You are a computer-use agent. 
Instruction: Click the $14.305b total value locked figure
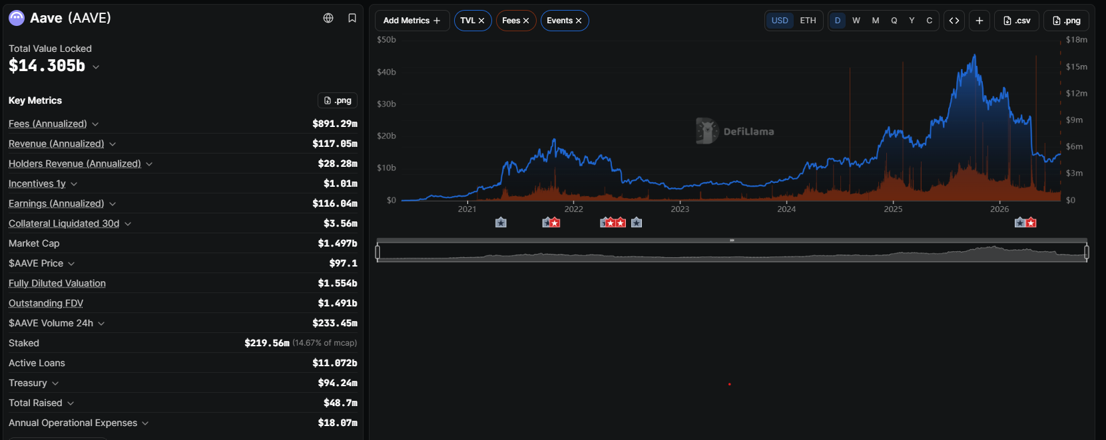click(x=47, y=66)
